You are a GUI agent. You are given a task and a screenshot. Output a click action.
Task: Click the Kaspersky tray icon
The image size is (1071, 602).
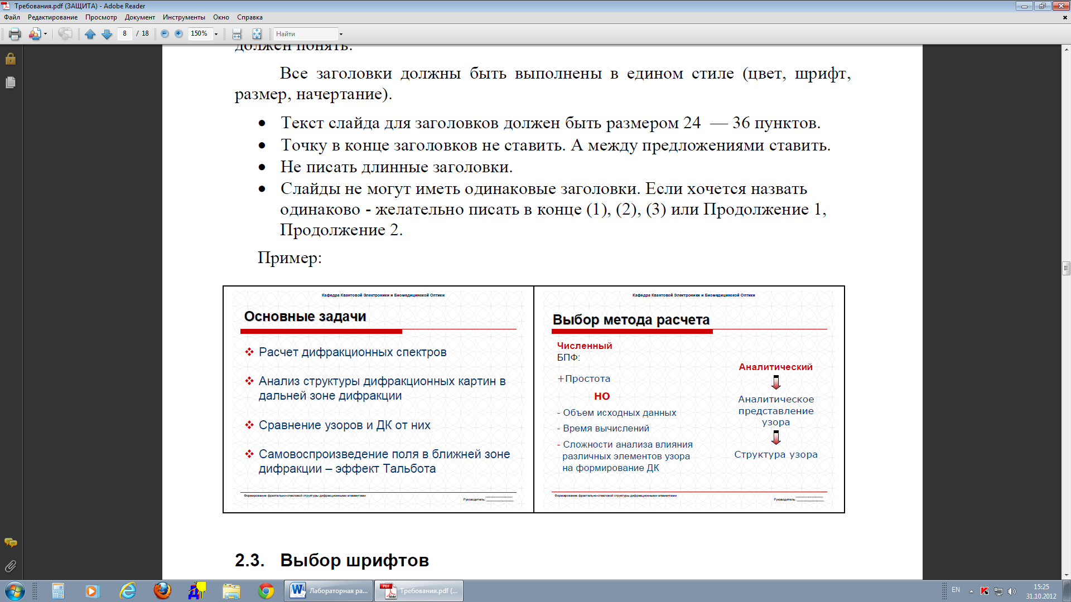[x=985, y=591]
